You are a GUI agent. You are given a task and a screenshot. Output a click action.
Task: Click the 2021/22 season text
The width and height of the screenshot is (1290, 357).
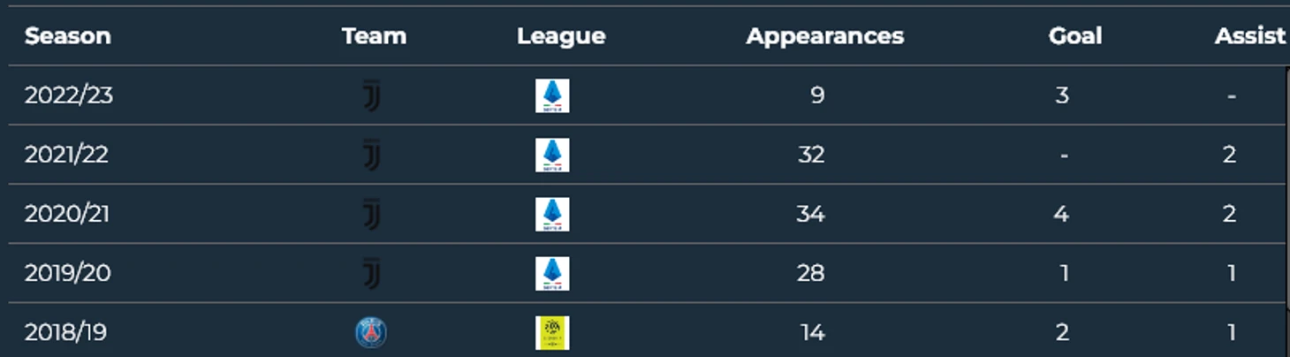(66, 155)
